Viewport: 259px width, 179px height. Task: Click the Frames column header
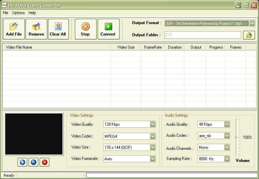pyautogui.click(x=235, y=47)
